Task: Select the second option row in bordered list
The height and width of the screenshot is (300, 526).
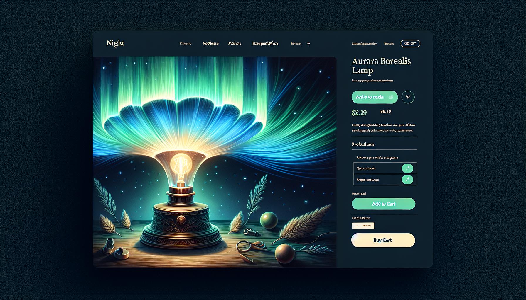Action: coord(385,180)
